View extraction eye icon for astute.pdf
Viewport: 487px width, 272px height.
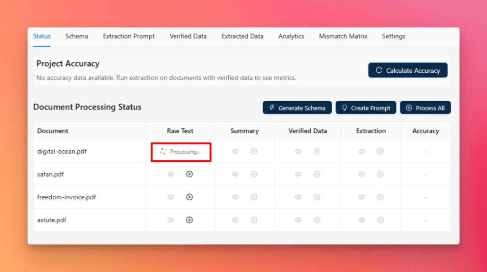tap(362, 220)
